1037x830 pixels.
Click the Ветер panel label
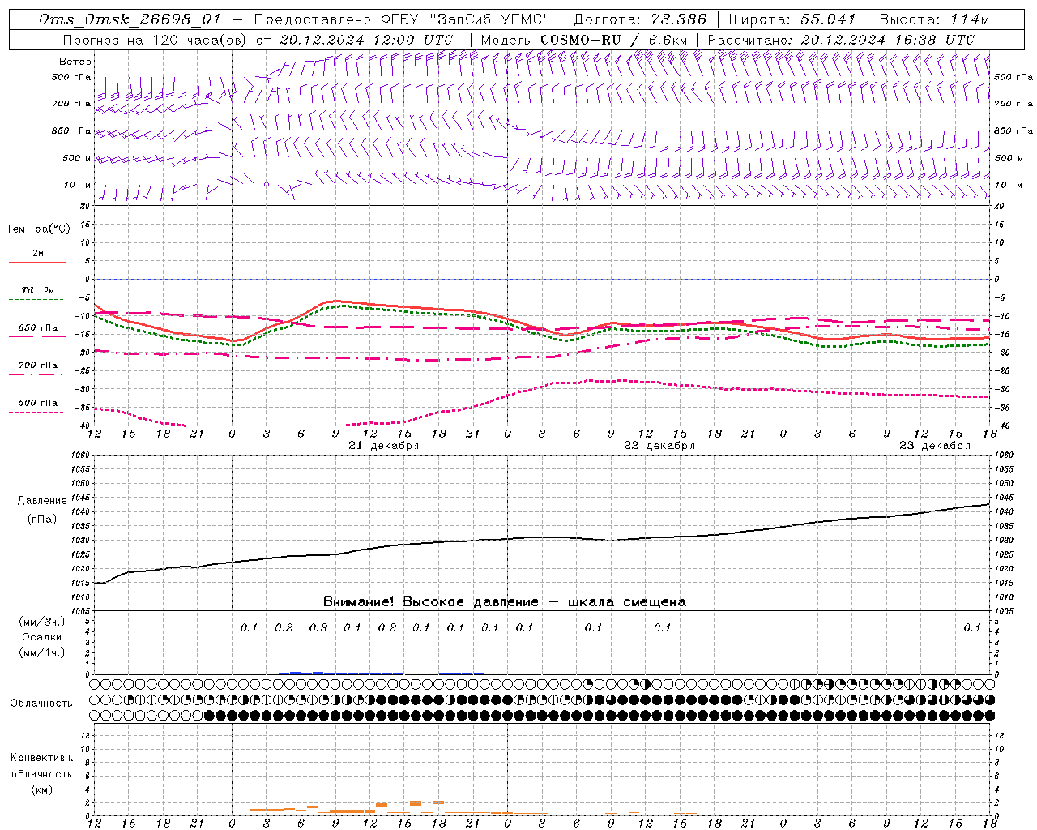tap(75, 62)
